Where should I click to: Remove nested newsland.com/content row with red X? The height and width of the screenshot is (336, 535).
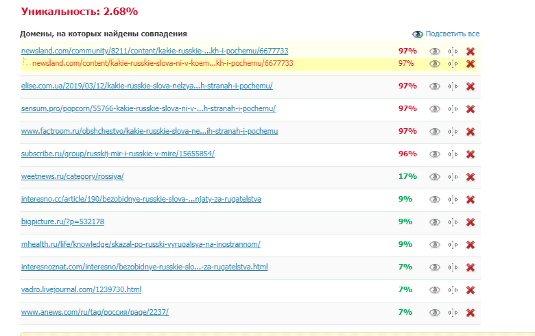[x=471, y=64]
